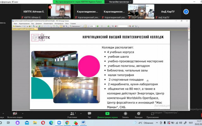Image resolution: width=202 pixels, height=126 pixels.
Task: Click the Zoom icon in the taskbar
Action: click(x=59, y=123)
